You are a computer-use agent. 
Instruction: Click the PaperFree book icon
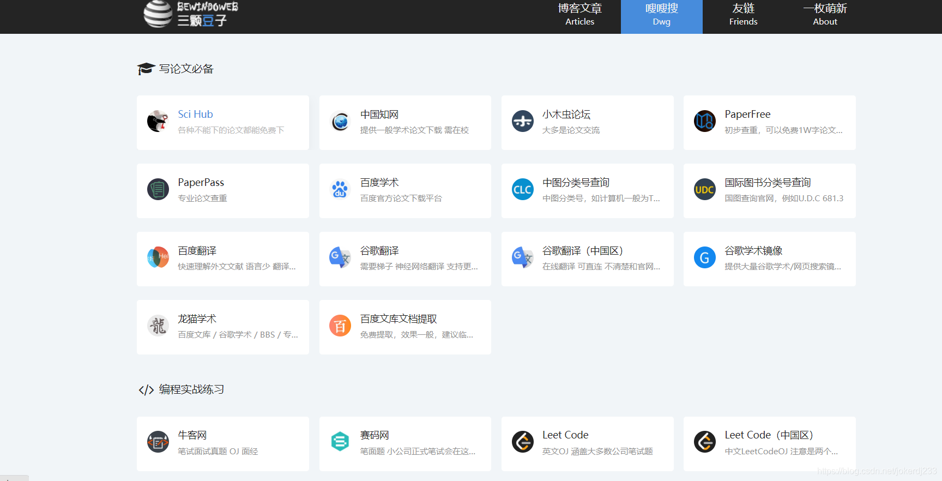(x=705, y=121)
